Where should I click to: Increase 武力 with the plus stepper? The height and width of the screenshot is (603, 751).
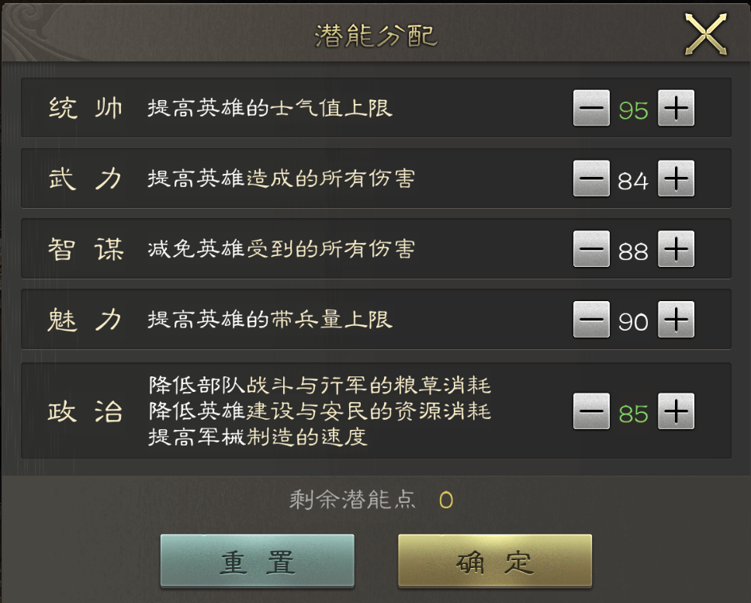[x=676, y=178]
